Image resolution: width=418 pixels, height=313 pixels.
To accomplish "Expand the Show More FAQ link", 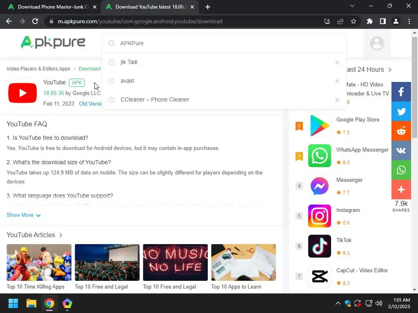I will tap(23, 215).
